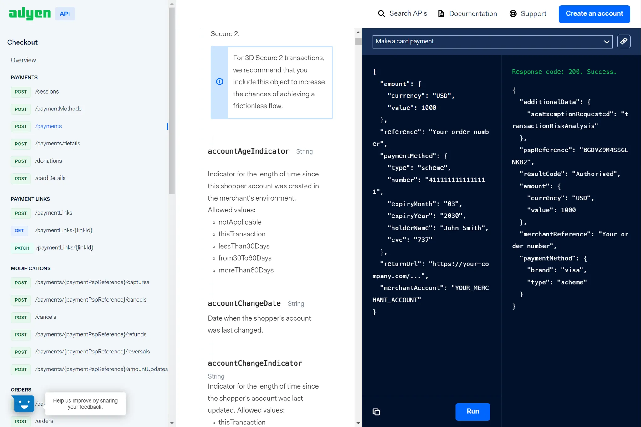
Task: Select the Overview sidebar item
Action: click(23, 60)
